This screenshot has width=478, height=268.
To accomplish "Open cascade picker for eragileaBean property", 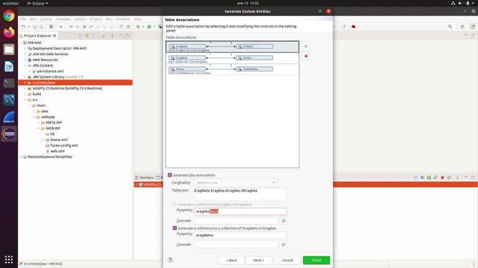I will (283, 220).
